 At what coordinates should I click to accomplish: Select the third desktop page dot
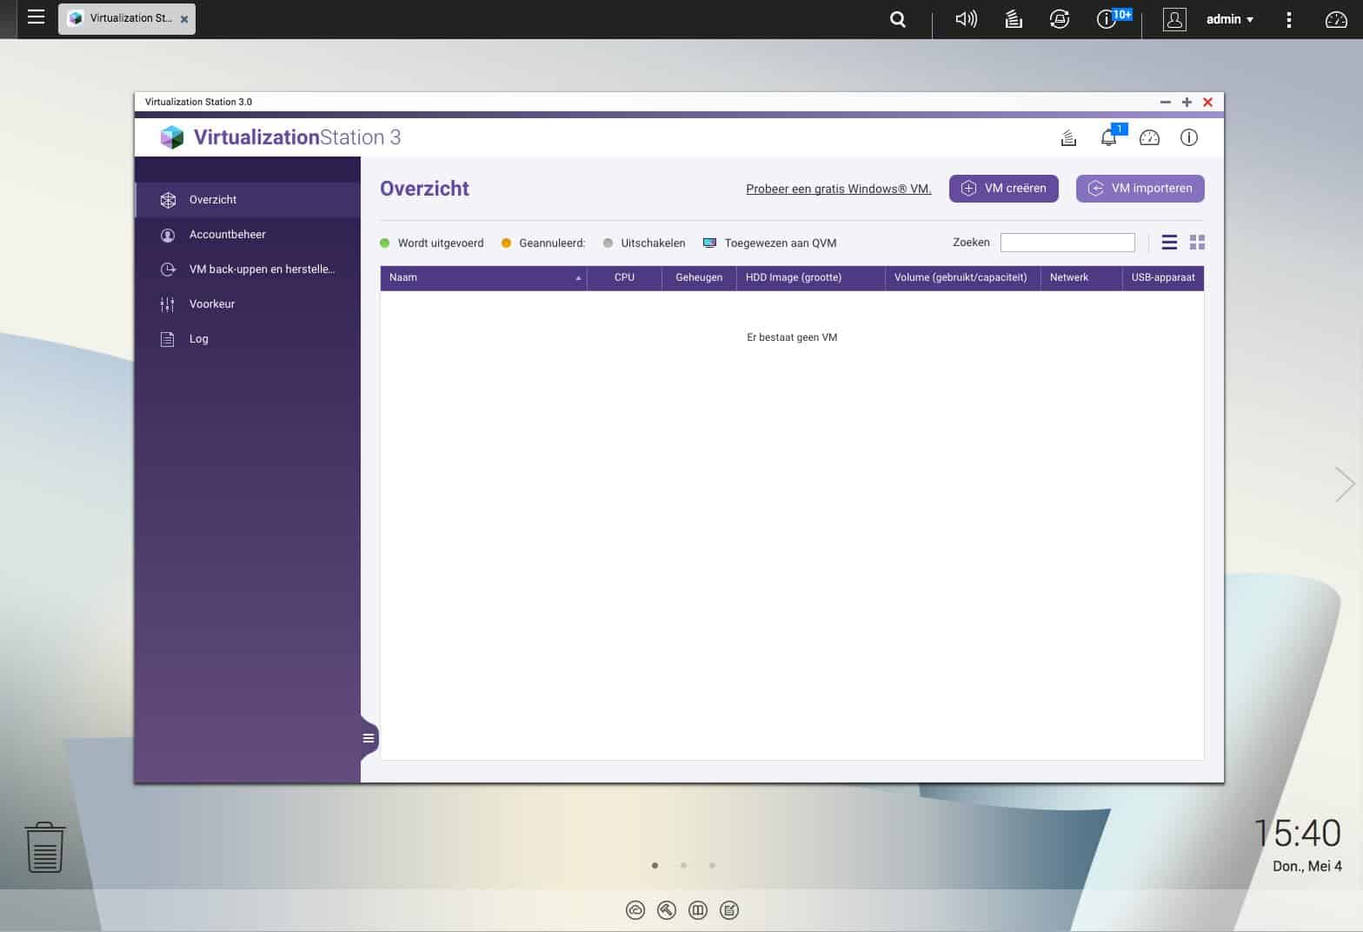pos(712,865)
